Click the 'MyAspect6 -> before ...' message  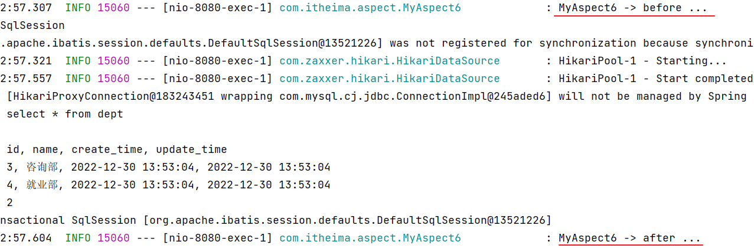[x=633, y=8]
